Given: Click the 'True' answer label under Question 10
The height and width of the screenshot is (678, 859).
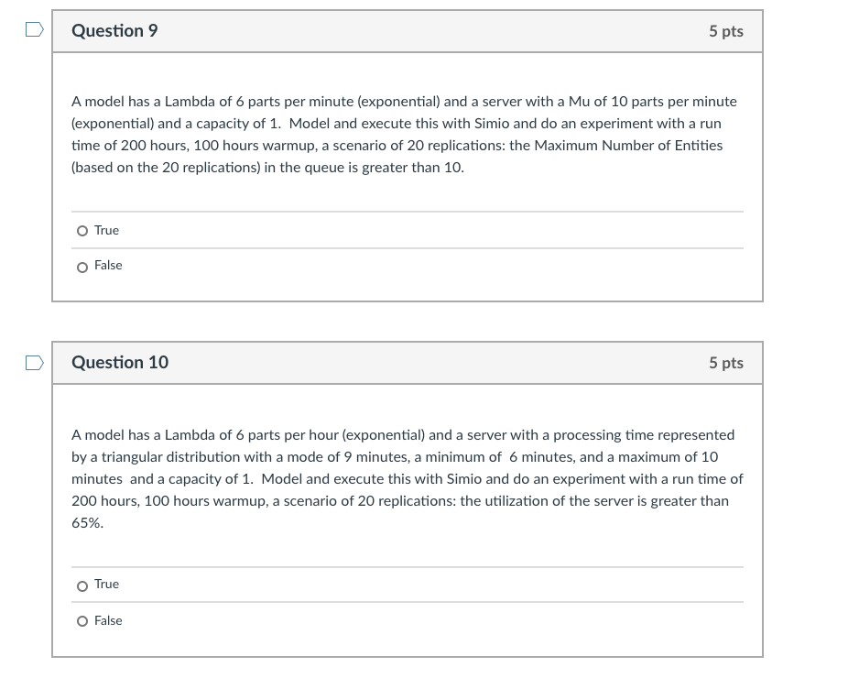Looking at the screenshot, I should (106, 584).
